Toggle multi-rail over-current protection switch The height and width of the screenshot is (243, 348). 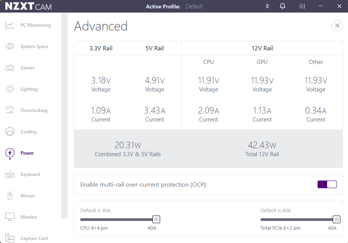click(327, 184)
